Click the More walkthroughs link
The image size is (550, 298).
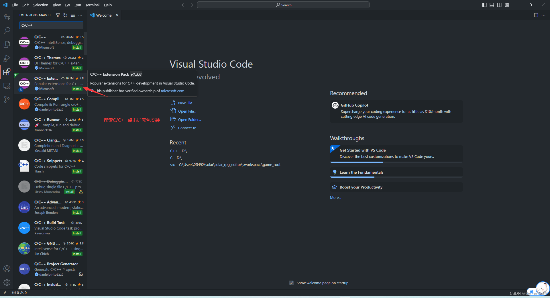point(335,198)
